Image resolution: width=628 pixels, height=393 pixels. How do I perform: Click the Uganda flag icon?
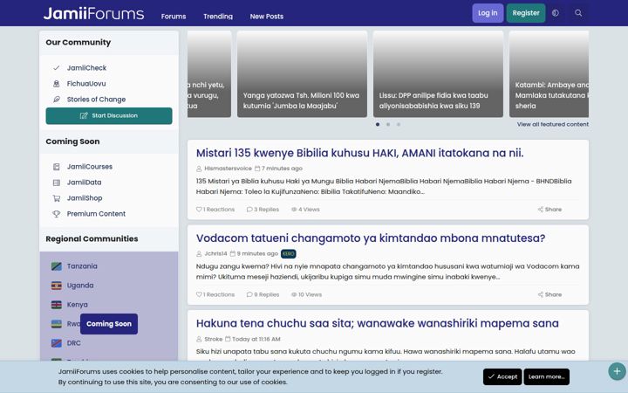click(57, 286)
